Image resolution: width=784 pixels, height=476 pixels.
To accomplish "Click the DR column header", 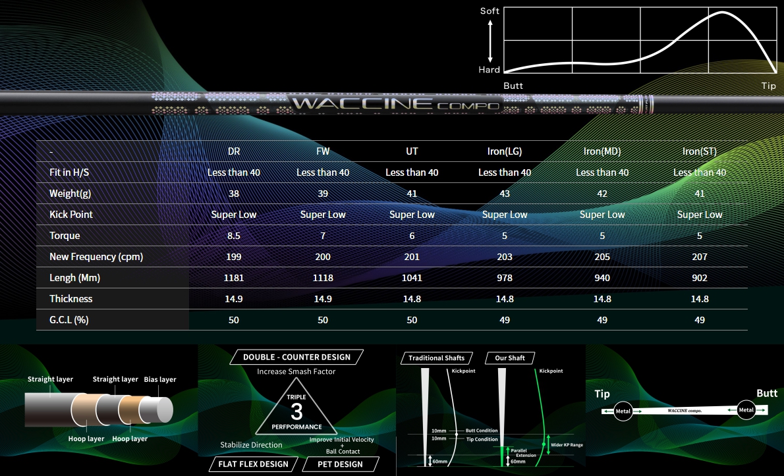I will pos(233,151).
